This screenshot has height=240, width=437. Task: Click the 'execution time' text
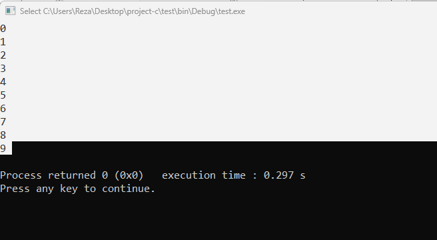[204, 175]
